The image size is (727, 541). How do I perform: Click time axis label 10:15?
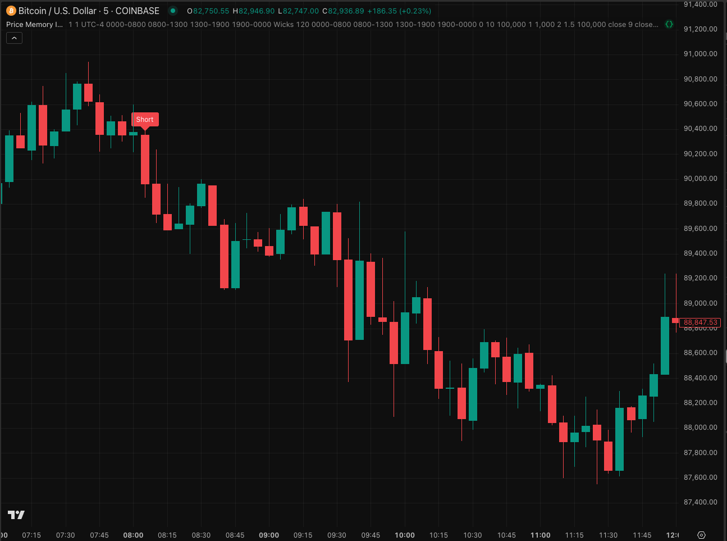438,535
